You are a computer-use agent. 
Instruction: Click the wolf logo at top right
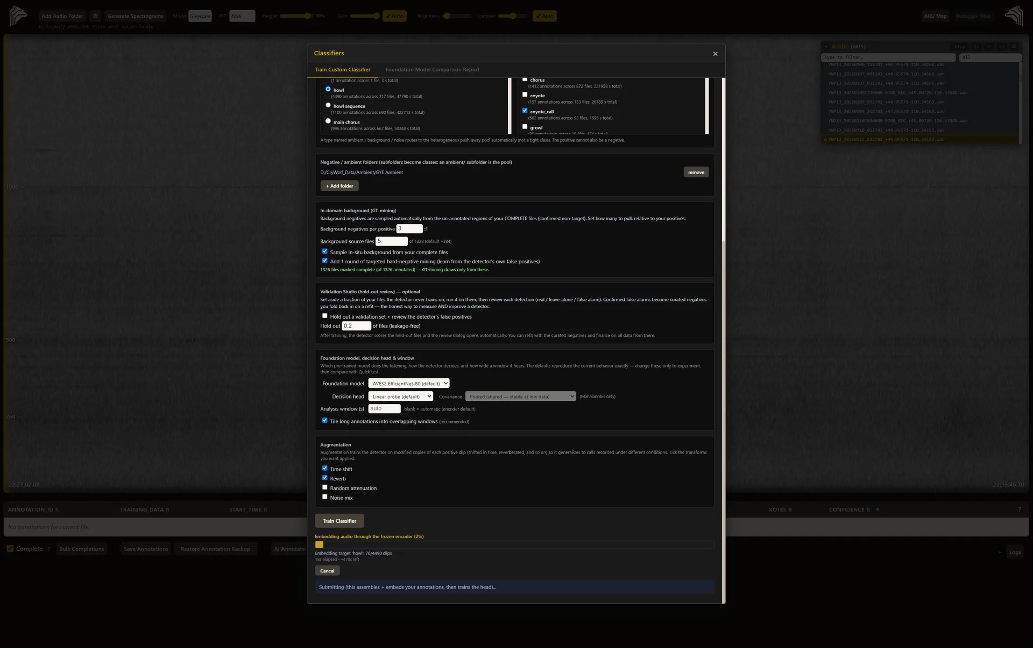pyautogui.click(x=1014, y=15)
